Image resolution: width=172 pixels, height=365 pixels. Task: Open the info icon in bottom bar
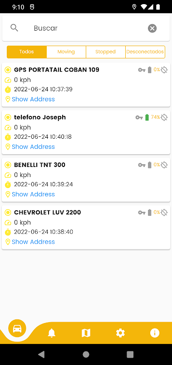pos(155,333)
